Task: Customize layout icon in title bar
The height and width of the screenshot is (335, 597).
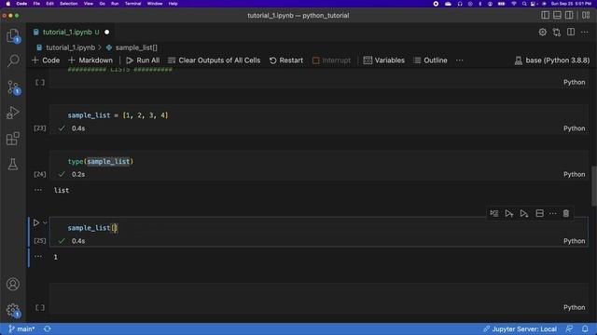Action: 586,15
